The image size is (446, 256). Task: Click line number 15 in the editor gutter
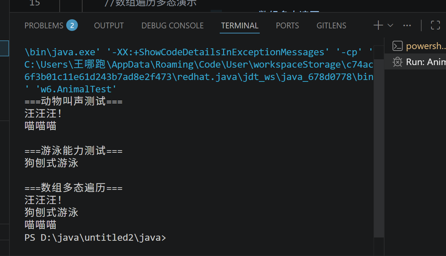35,3
